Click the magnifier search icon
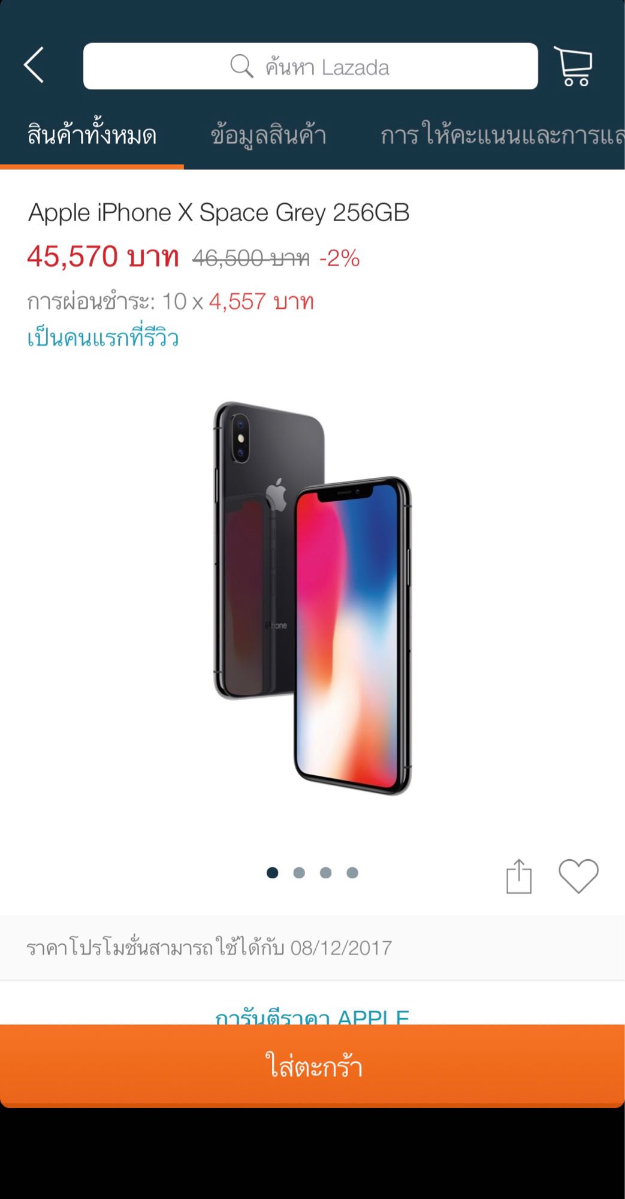 (241, 66)
